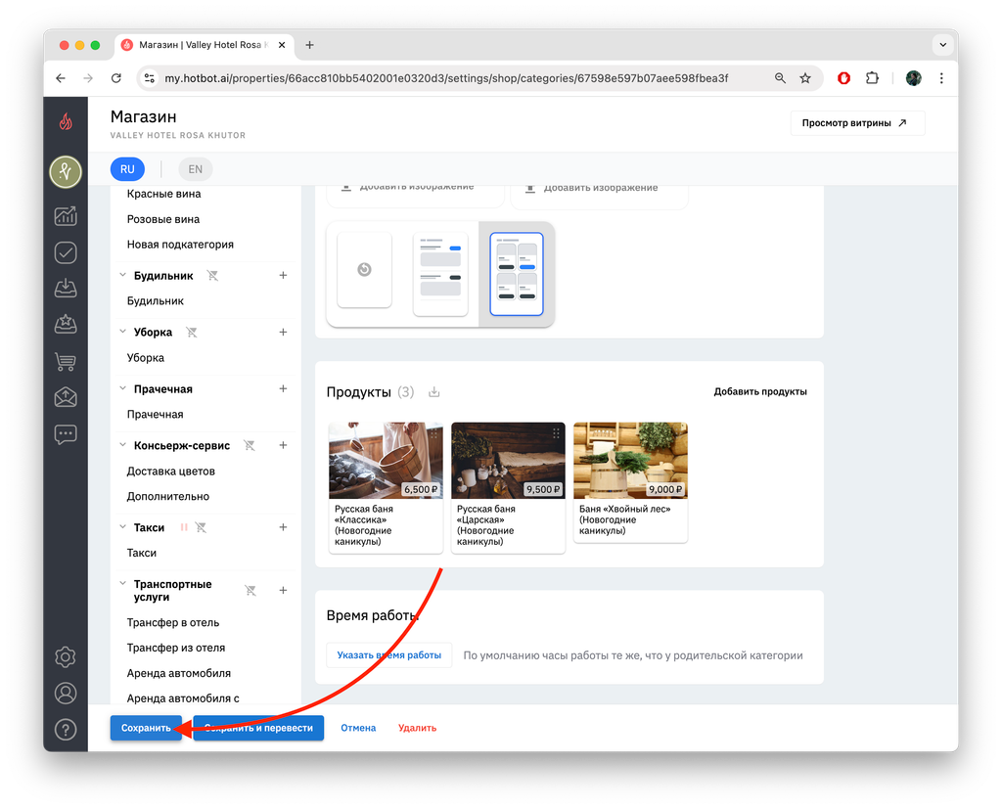Add subcategory plus next to Консьерж-сервис

(283, 445)
